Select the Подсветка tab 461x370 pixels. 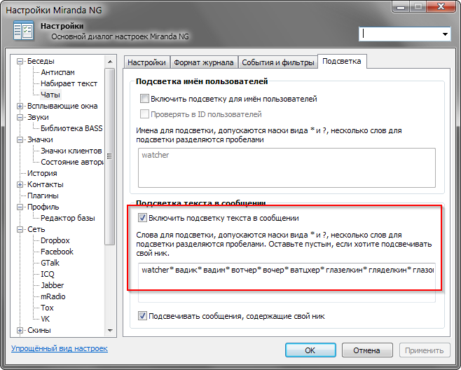(342, 61)
